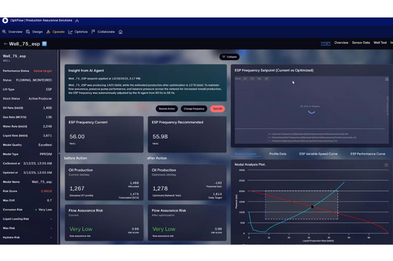This screenshot has height=261, width=393.
Task: Open the Nodal Analysis Plot chart menu
Action: pyautogui.click(x=386, y=165)
